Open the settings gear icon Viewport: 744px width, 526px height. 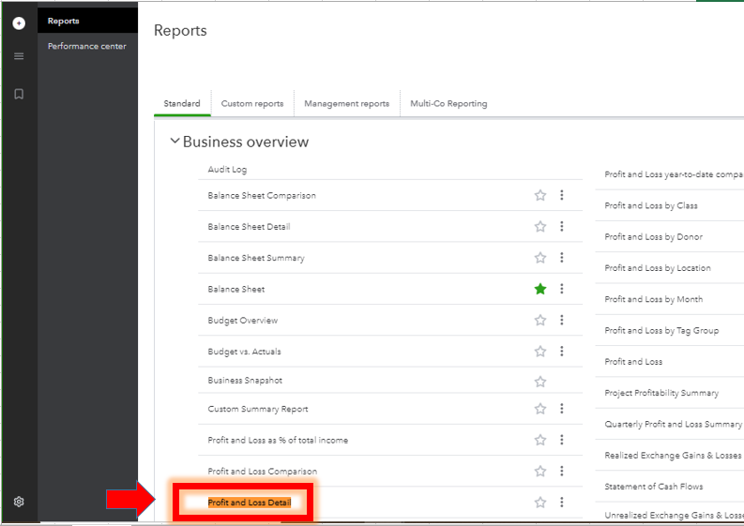(x=19, y=502)
